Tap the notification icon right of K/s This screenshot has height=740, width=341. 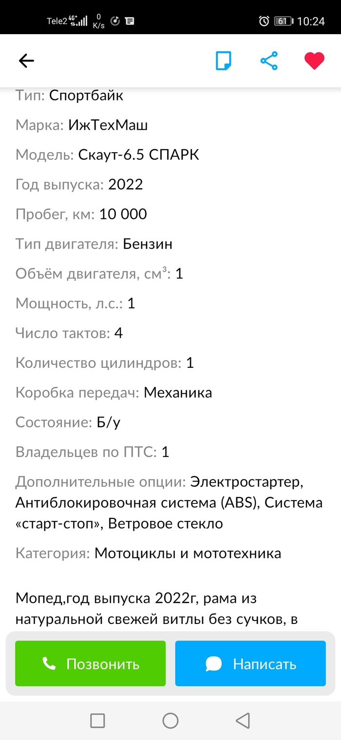115,21
